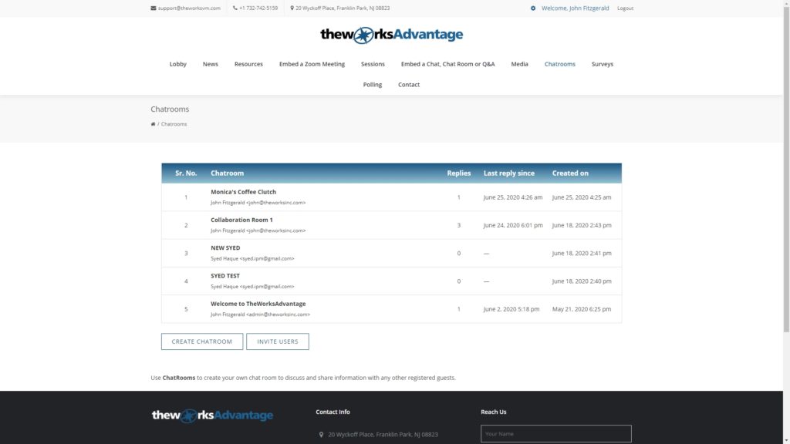Select the Chatrooms menu item
The width and height of the screenshot is (790, 444).
coord(560,64)
